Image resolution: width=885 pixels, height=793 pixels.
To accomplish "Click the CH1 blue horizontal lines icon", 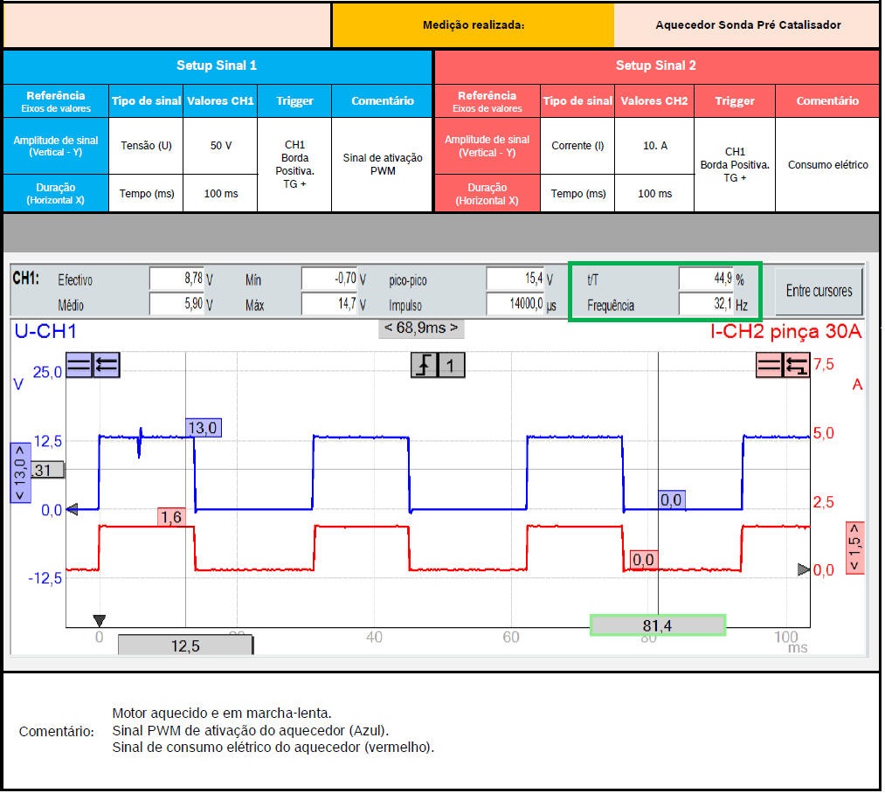I will (79, 365).
